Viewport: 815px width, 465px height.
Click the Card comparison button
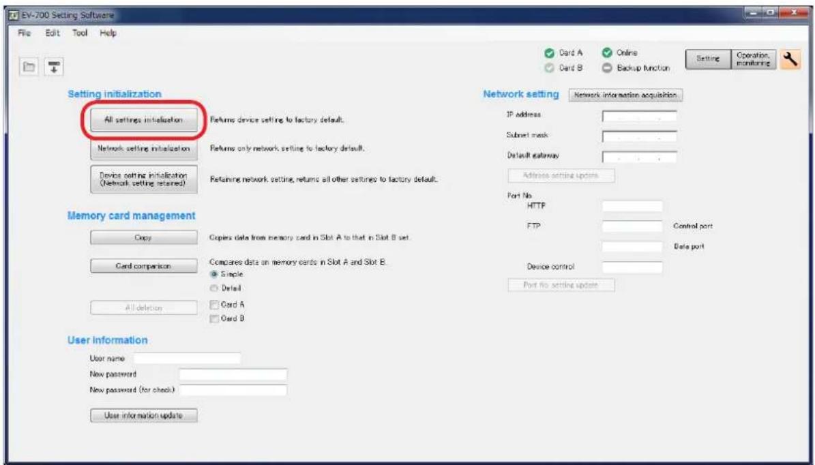coord(143,266)
